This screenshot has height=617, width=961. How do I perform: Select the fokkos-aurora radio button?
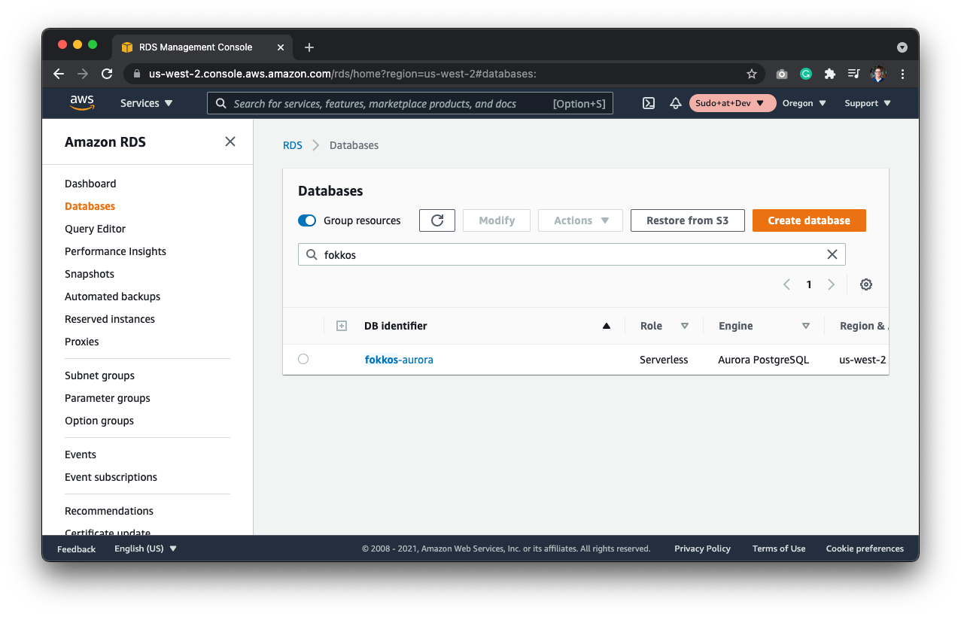(x=303, y=359)
